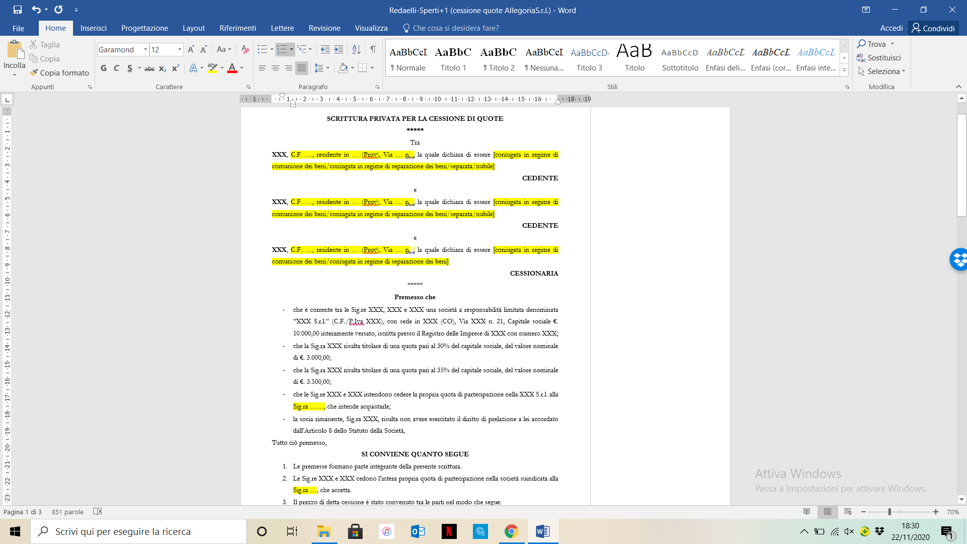Expand the font size 12 dropdown

179,49
